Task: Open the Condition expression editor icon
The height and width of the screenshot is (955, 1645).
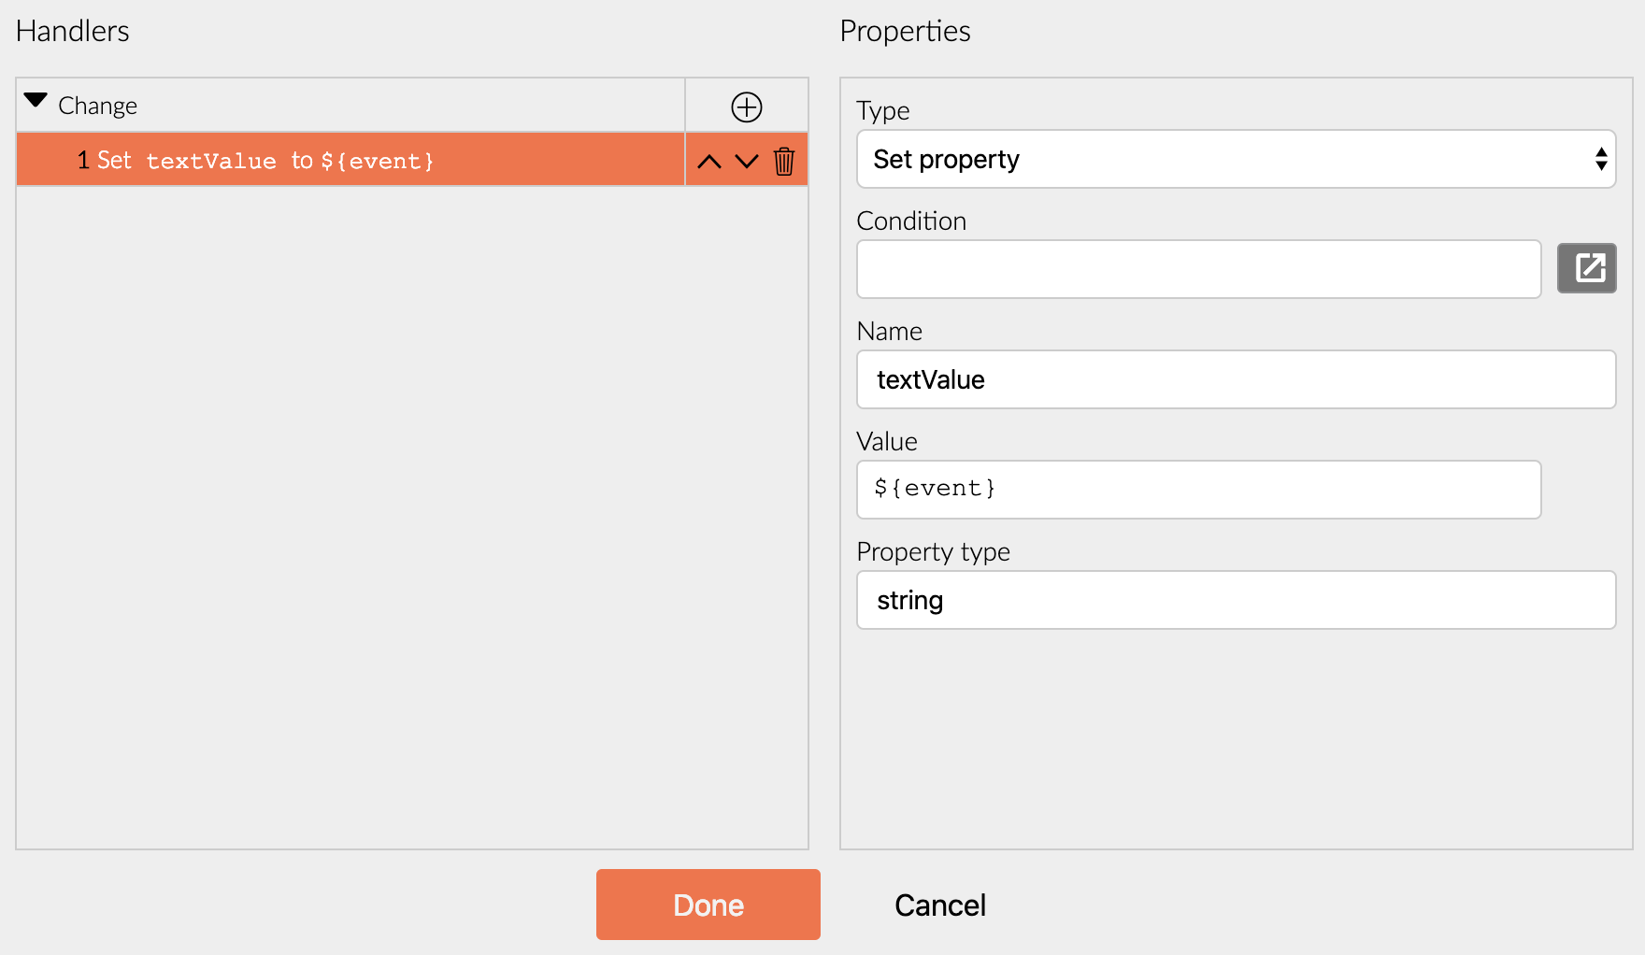Action: [x=1586, y=268]
